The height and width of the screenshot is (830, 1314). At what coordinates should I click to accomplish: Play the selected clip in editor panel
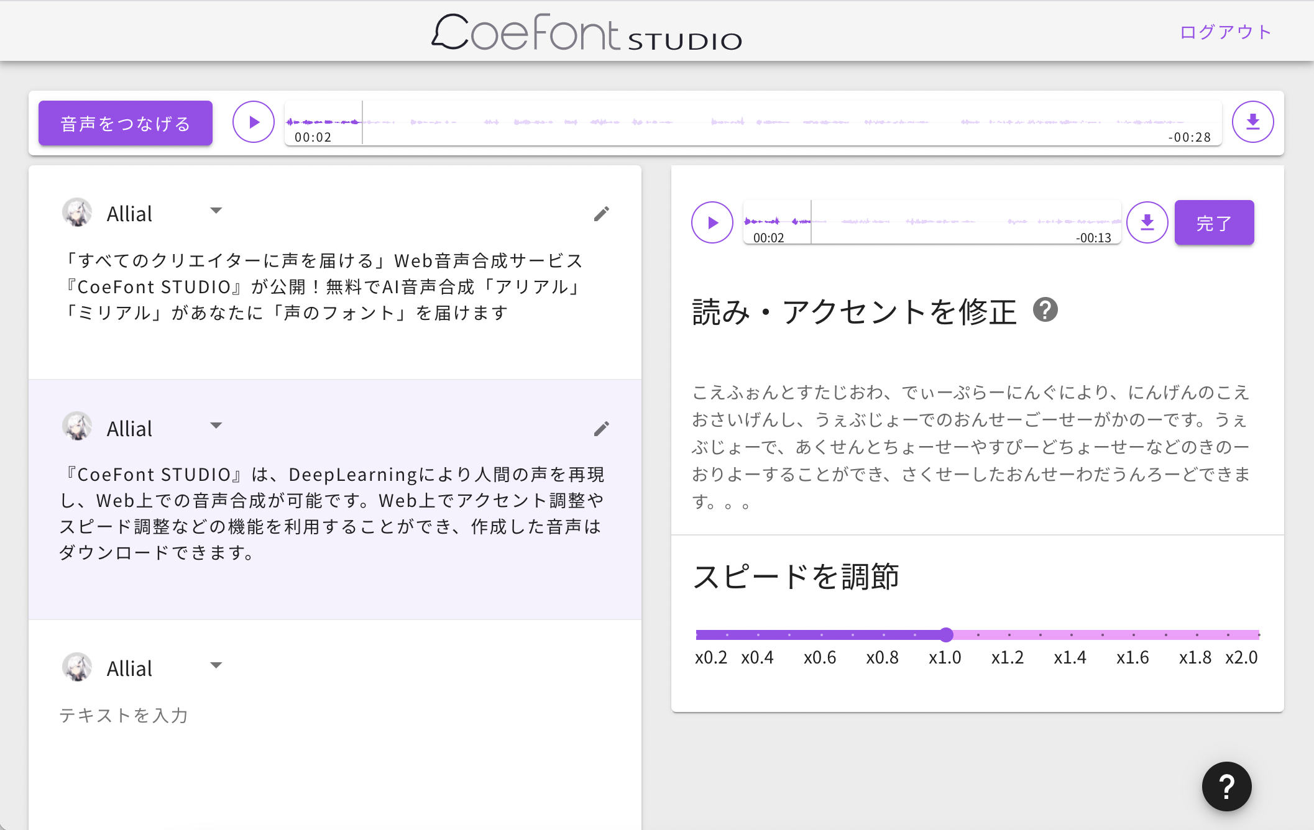pos(712,222)
